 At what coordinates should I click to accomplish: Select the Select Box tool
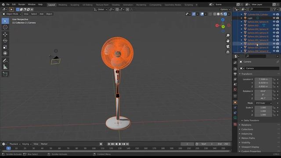tap(5, 21)
